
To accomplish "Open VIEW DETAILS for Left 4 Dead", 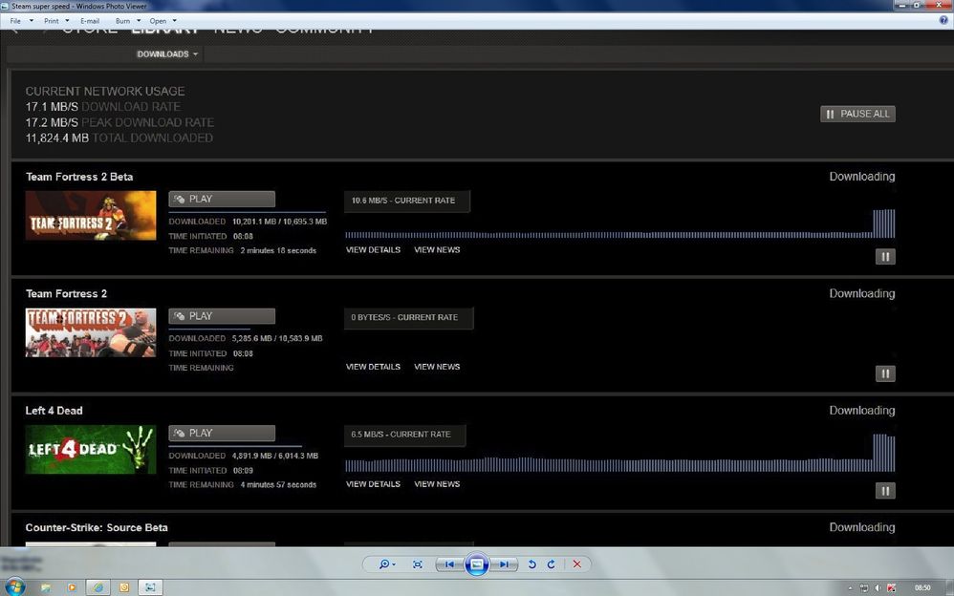I will point(373,484).
